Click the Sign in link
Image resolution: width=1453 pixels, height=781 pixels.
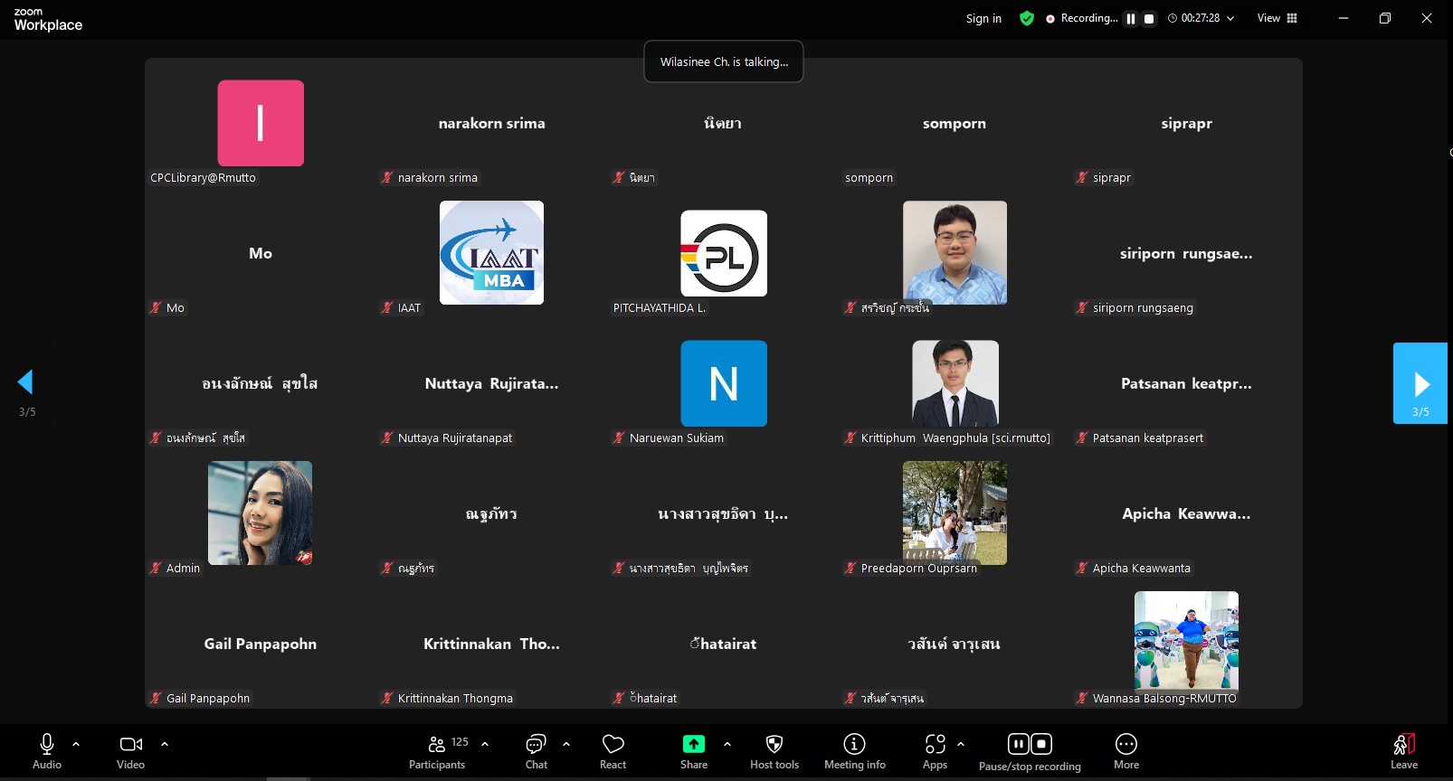[x=983, y=18]
